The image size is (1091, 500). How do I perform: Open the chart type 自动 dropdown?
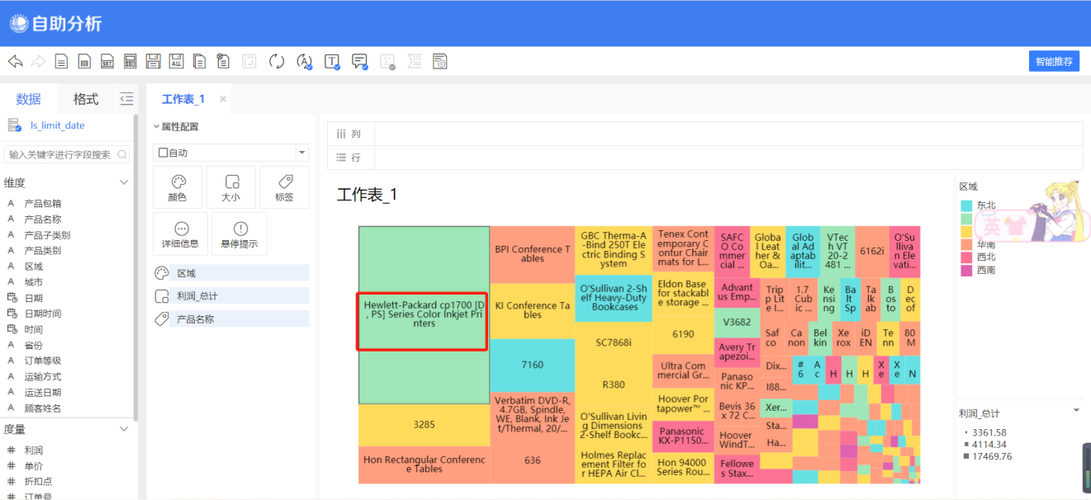231,153
